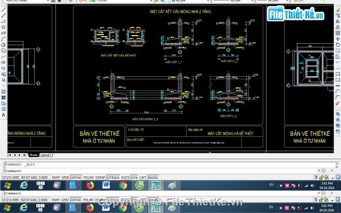Image resolution: width=341 pixels, height=213 pixels.
Task: Select the Scale tool in Modify toolbar
Action: [338, 51]
